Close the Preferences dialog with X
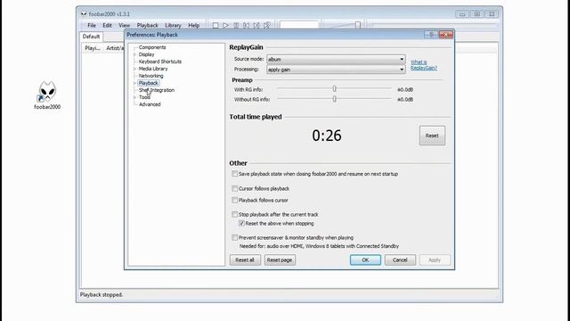570x321 pixels. pyautogui.click(x=445, y=35)
